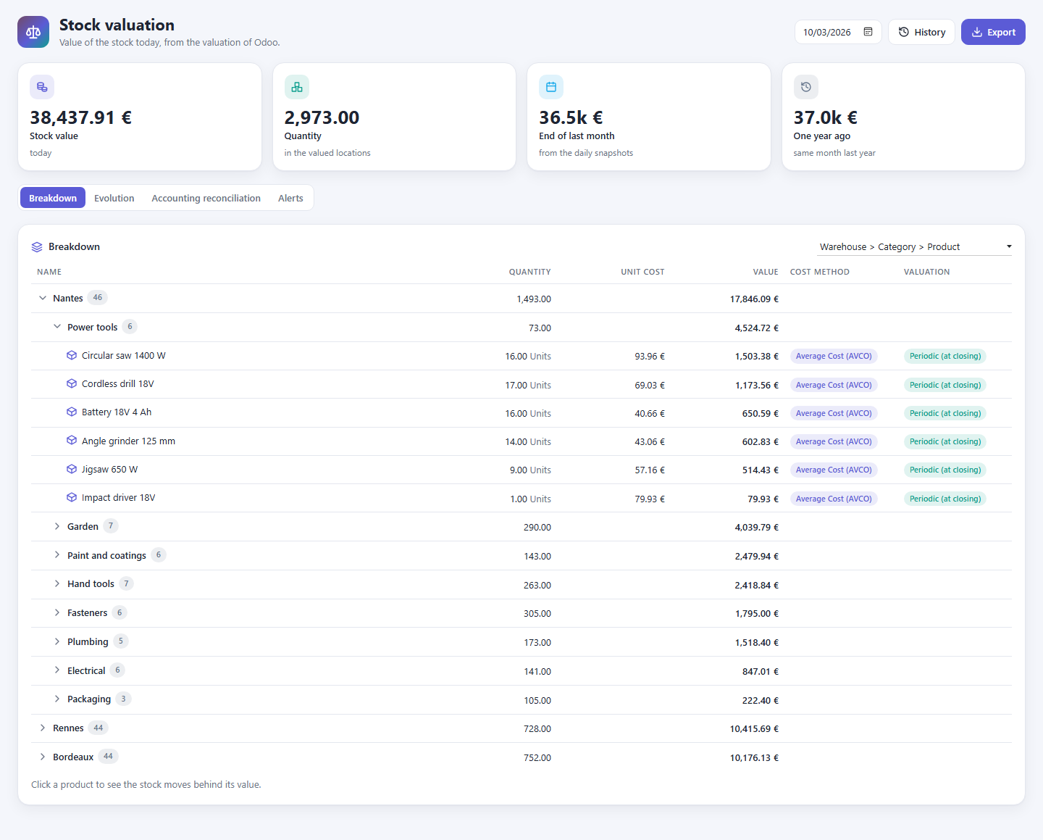The height and width of the screenshot is (840, 1043).
Task: Click the cube icon for Circular saw 1400 W
Action: (72, 355)
